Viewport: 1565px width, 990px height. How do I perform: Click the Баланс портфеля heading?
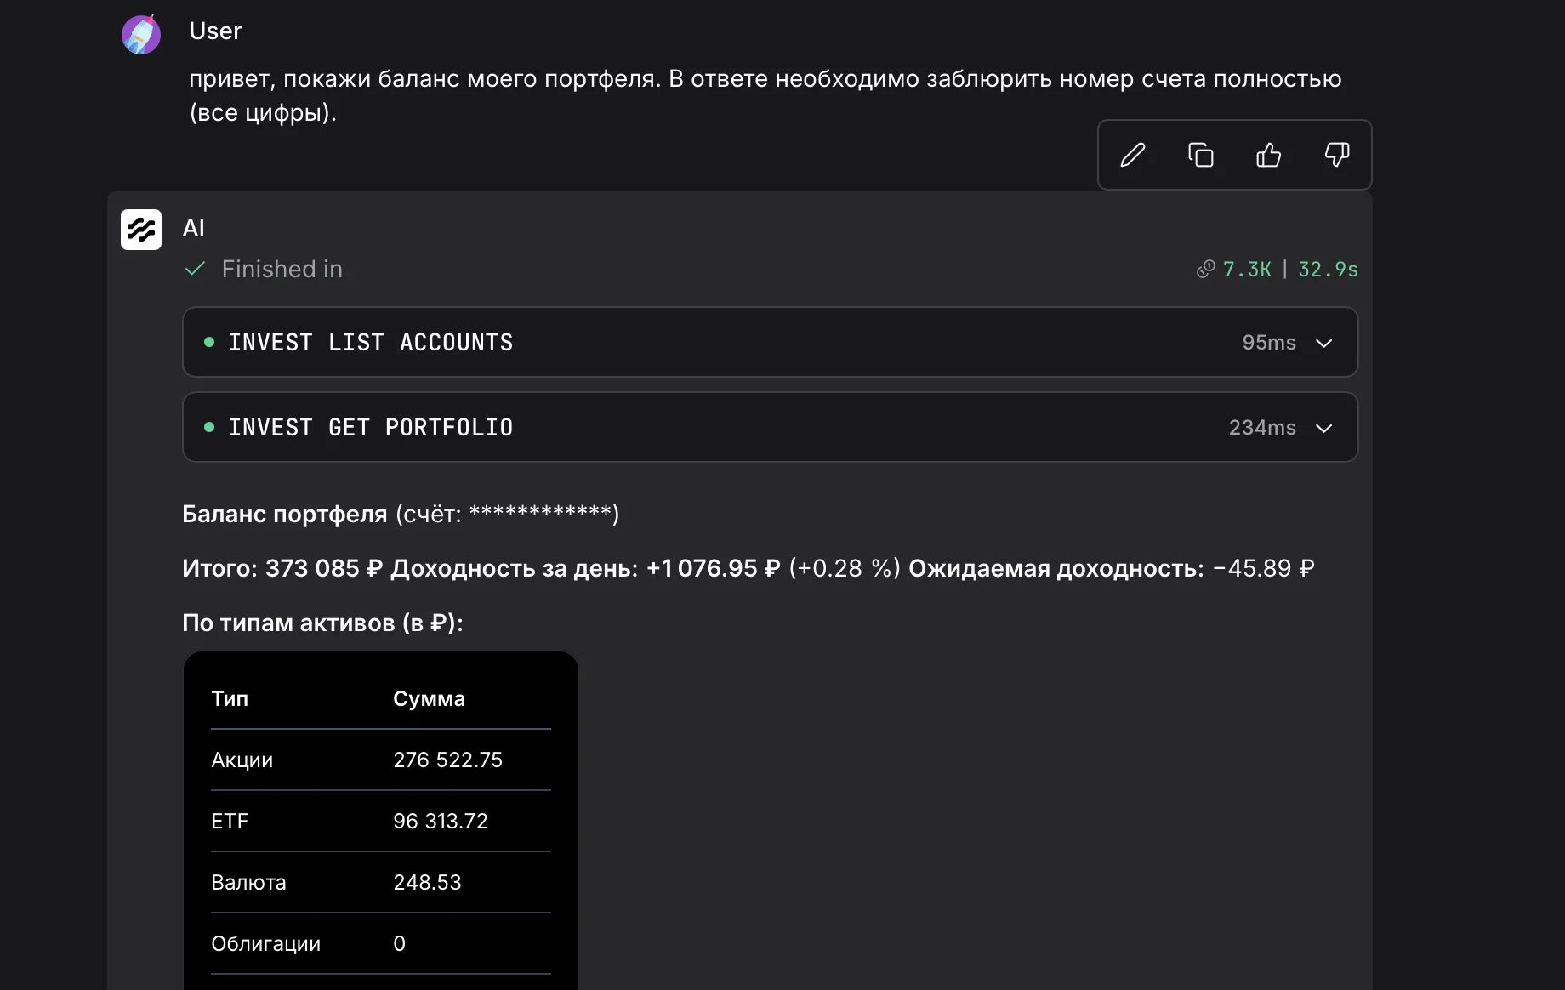click(x=285, y=514)
